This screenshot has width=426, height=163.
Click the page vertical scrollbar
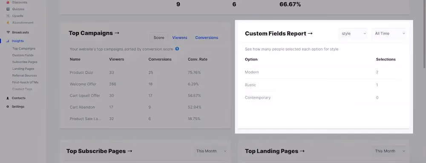425,34
